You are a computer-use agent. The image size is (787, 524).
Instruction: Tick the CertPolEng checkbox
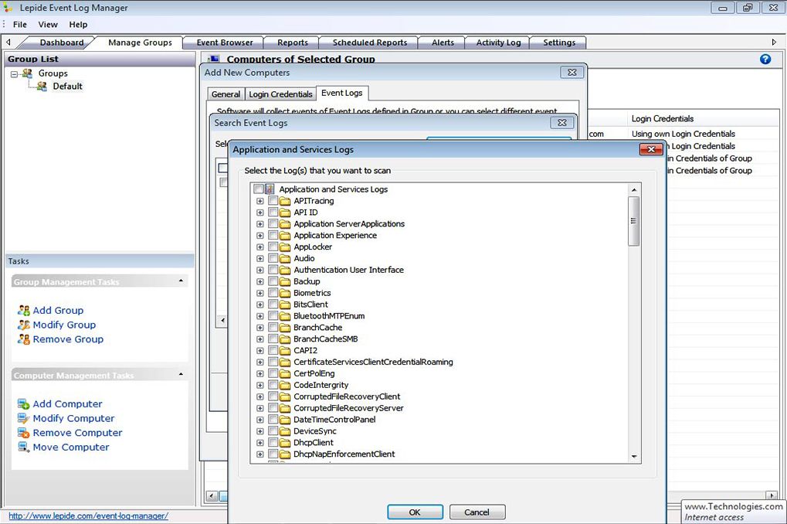273,374
